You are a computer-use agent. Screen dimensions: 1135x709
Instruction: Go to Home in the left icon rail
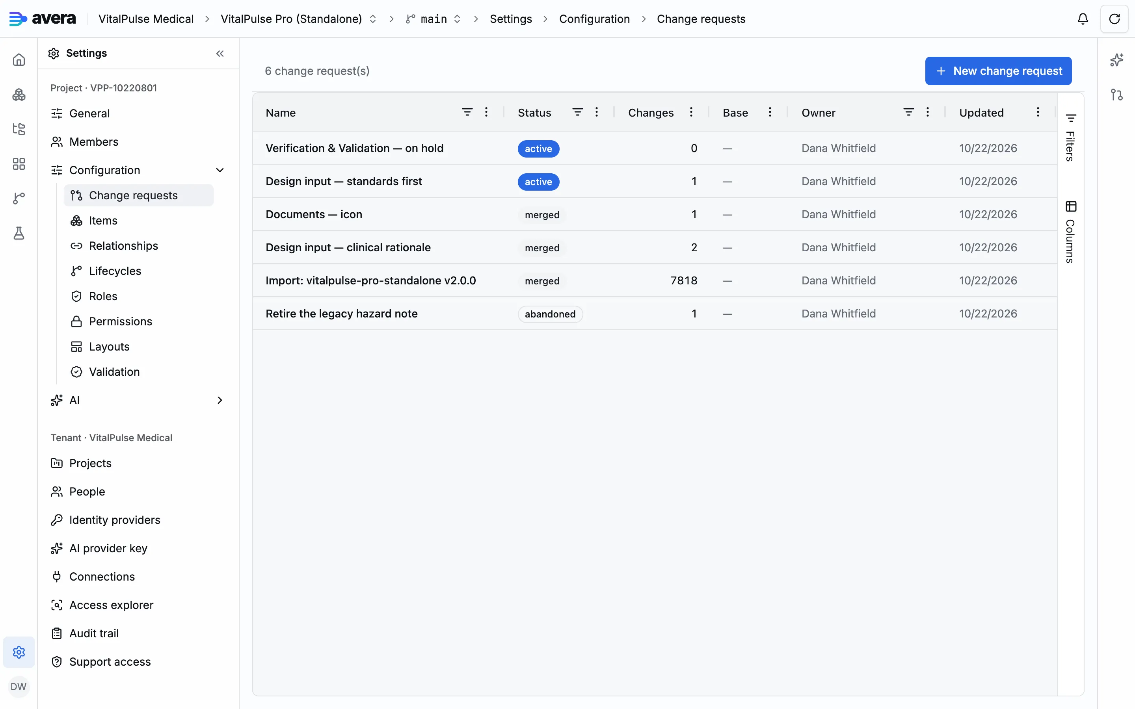tap(19, 60)
